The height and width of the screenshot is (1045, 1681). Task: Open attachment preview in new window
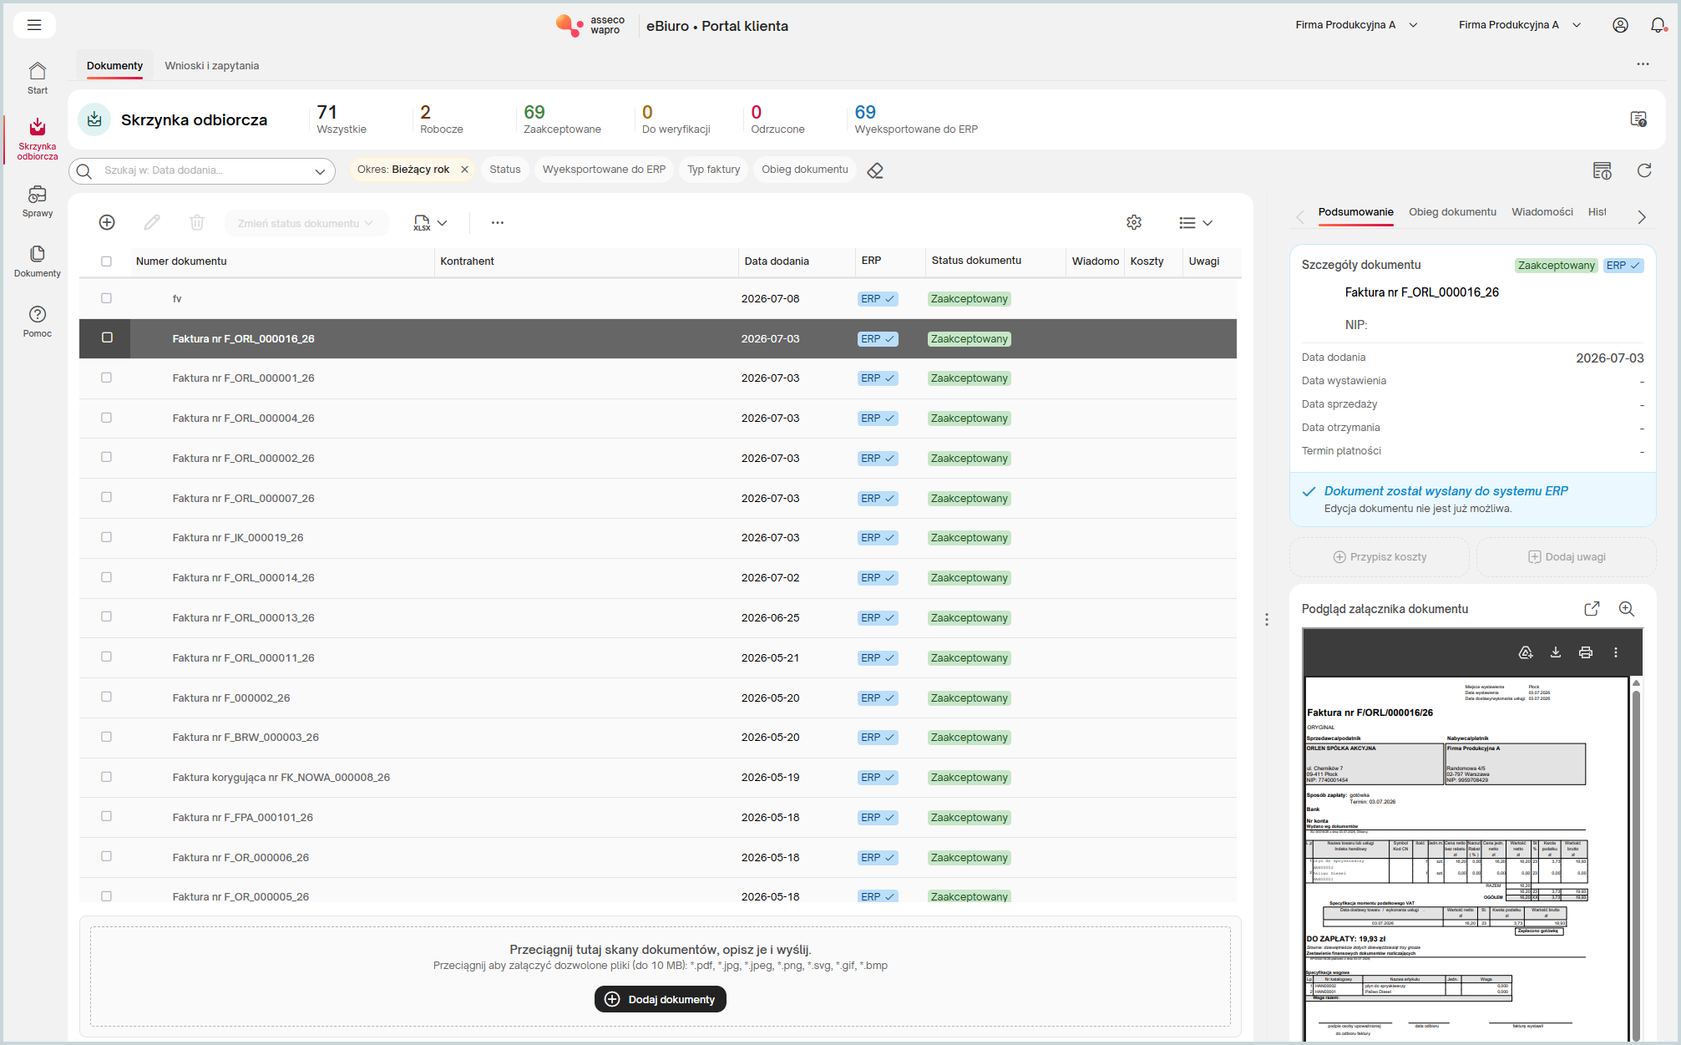coord(1592,609)
